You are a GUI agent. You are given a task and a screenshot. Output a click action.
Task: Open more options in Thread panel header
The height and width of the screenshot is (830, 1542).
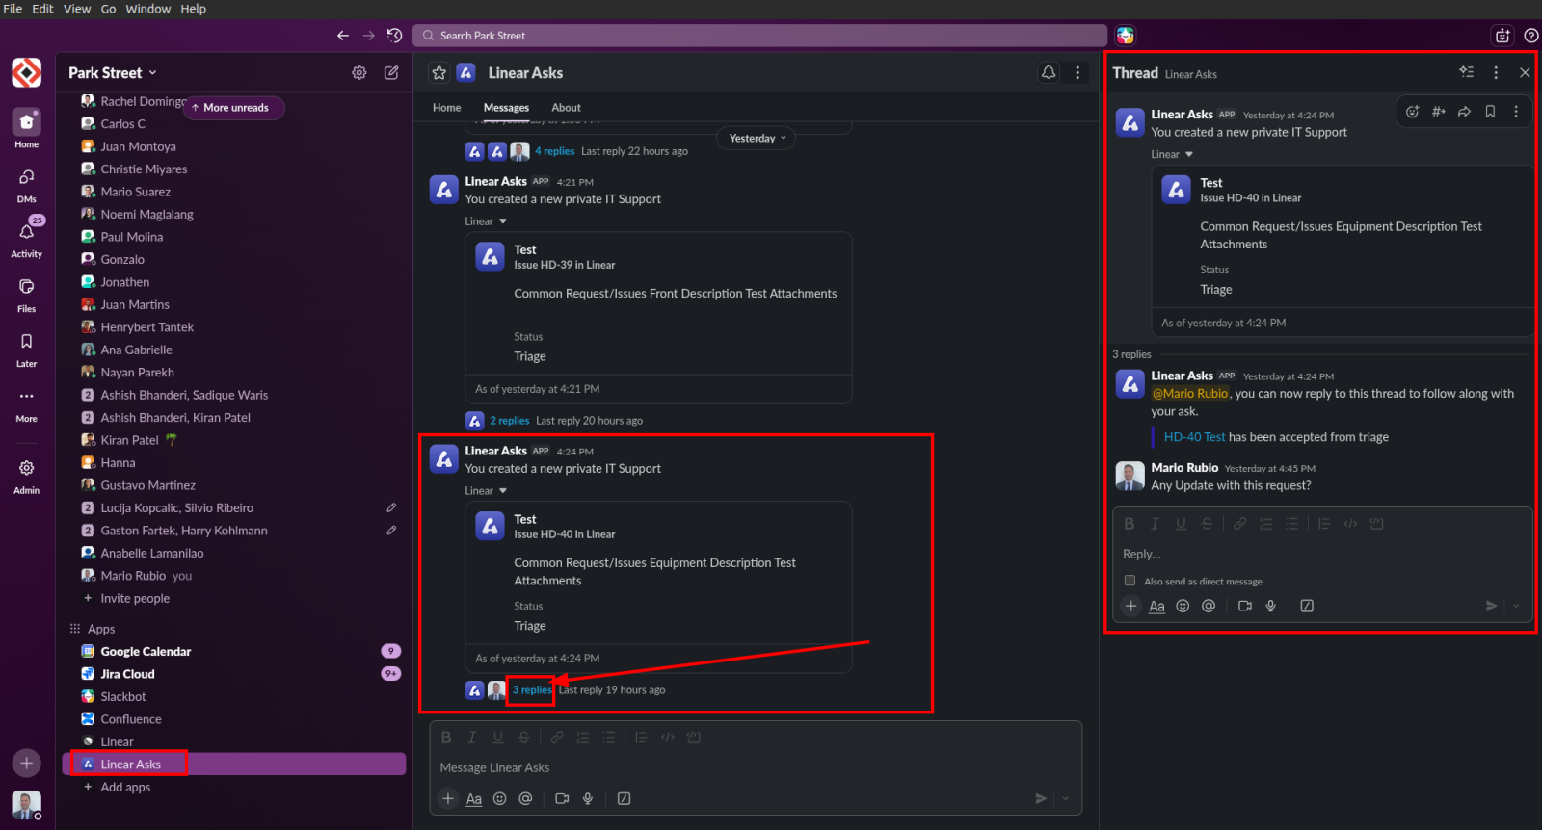[x=1496, y=72]
